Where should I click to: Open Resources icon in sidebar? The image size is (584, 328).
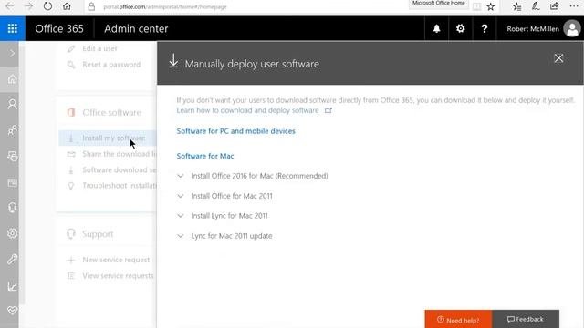click(x=12, y=156)
